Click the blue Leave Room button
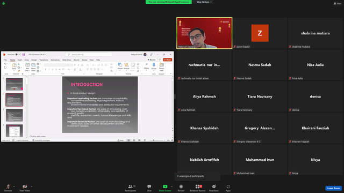Screen dimensions: 344x193 click(x=333, y=188)
